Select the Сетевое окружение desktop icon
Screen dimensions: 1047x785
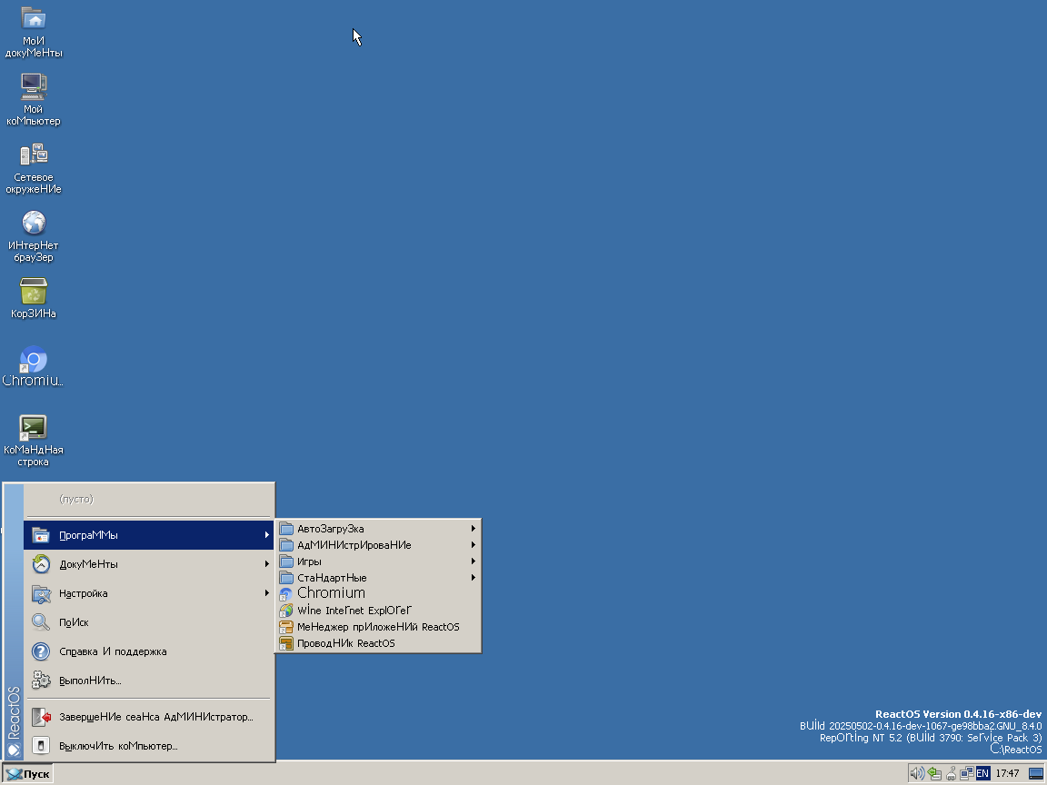pyautogui.click(x=34, y=168)
